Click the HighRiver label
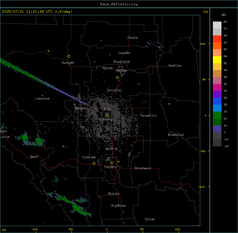This screenshot has width=238, height=233. click(x=119, y=206)
